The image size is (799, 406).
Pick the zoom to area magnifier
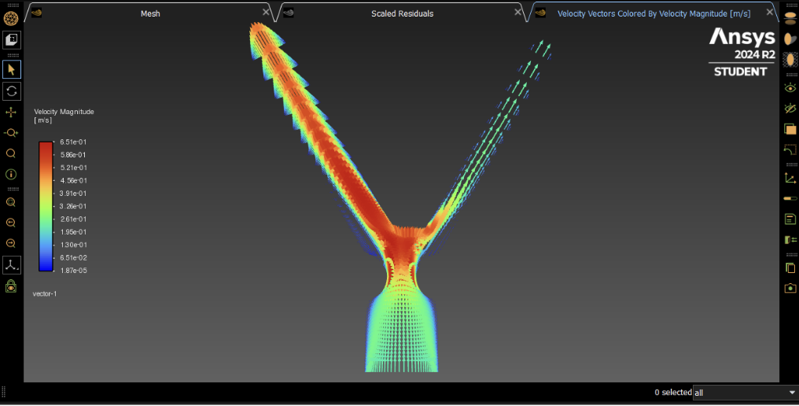point(11,153)
